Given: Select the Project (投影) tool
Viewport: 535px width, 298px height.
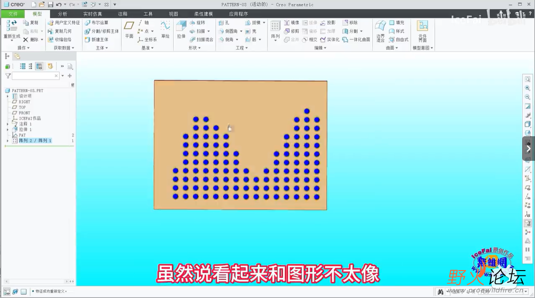Looking at the screenshot, I should tap(328, 22).
